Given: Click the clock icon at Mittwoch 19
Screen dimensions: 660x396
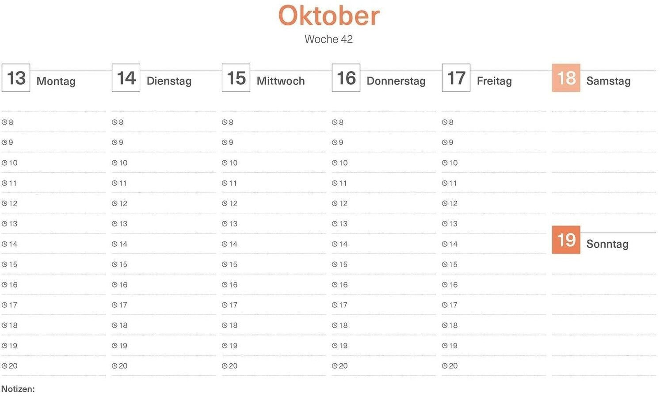Looking at the screenshot, I should tap(225, 346).
